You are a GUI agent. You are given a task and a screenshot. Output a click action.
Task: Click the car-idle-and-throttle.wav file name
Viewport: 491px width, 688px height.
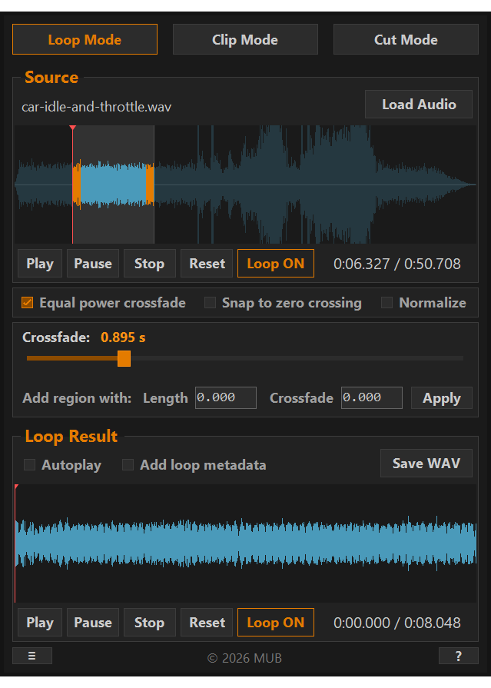pyautogui.click(x=97, y=107)
